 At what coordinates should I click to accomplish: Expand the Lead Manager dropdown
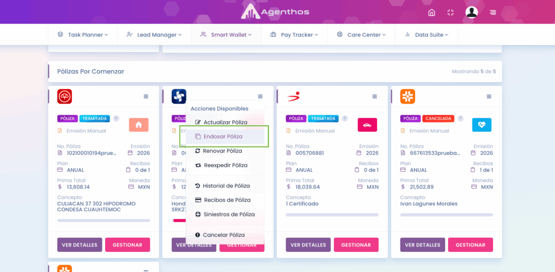[154, 35]
